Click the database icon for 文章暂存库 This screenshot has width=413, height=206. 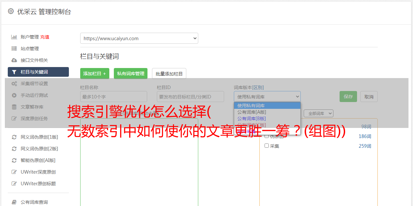[x=14, y=107]
